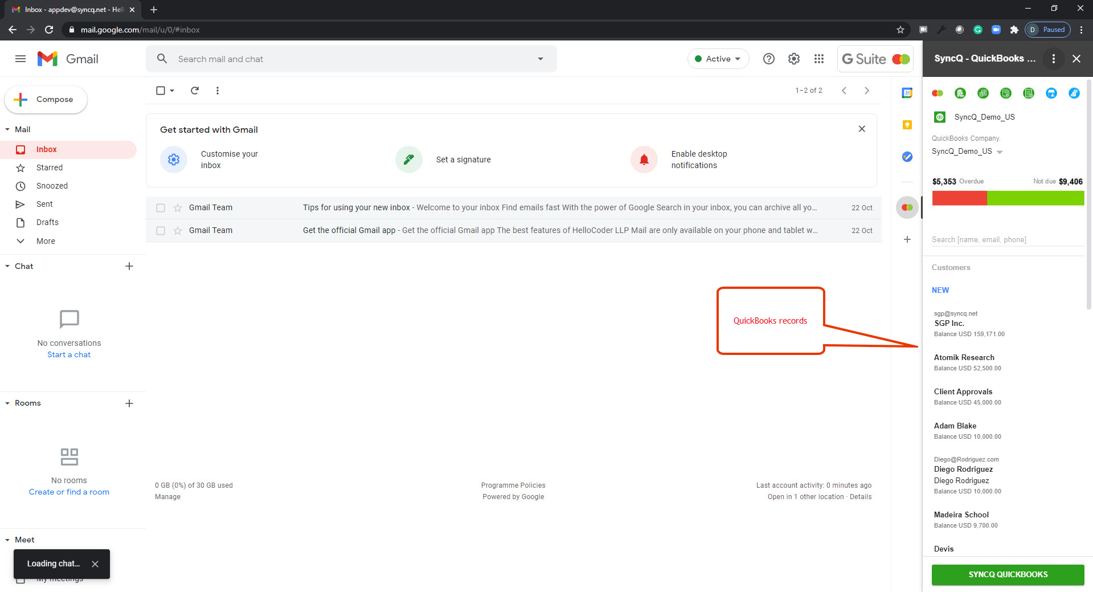Viewport: 1093px width, 592px height.
Task: Open the QuickBooks Company SyncQ_Demo_US dropdown
Action: 967,152
